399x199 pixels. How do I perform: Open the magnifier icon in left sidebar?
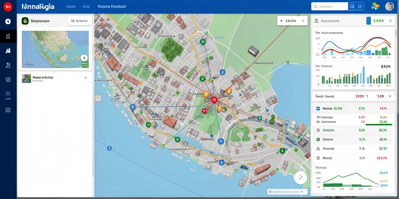pos(8,80)
